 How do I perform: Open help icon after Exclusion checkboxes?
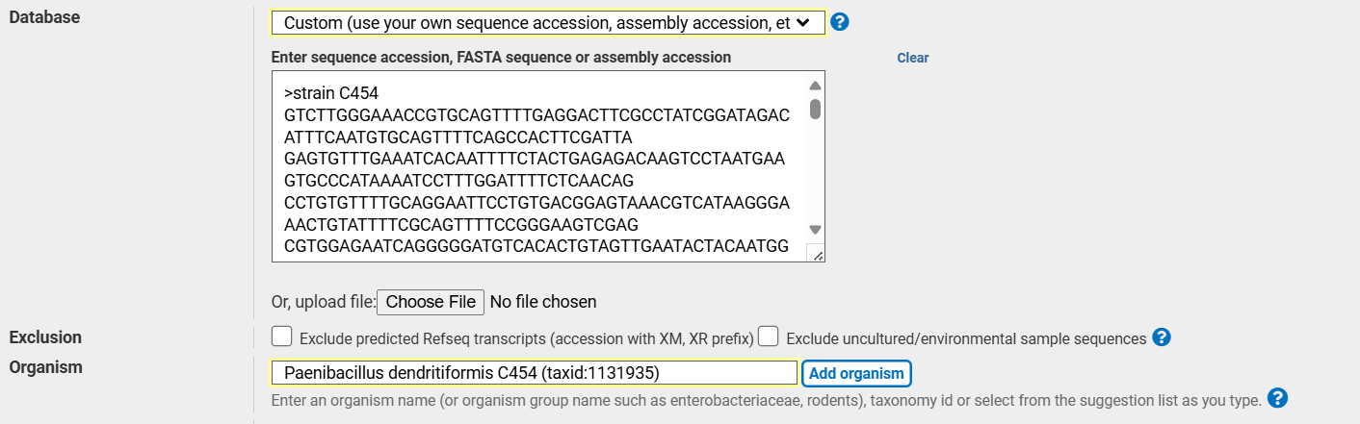(x=1162, y=337)
